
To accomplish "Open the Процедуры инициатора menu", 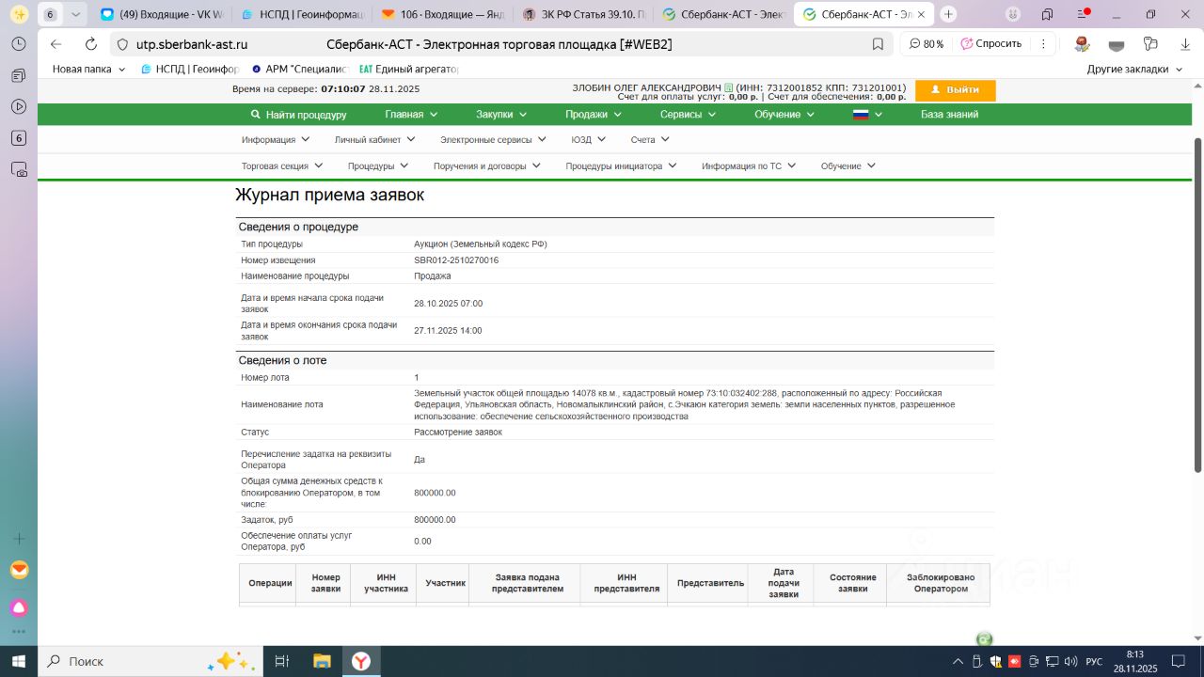I will pyautogui.click(x=621, y=165).
